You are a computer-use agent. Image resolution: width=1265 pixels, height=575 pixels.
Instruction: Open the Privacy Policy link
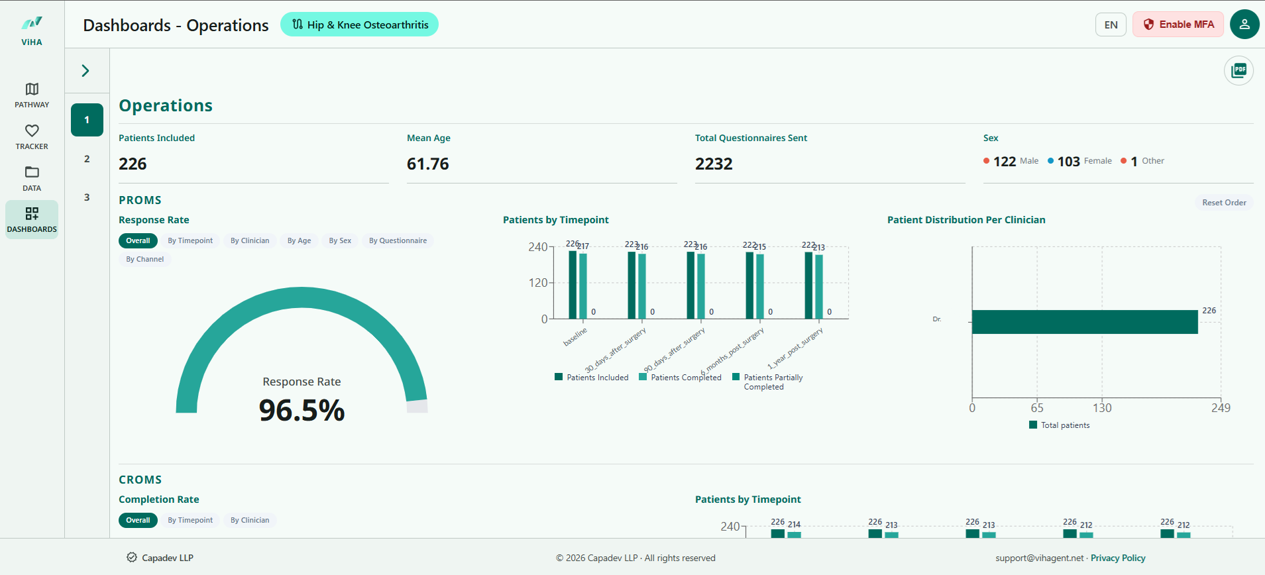point(1118,558)
